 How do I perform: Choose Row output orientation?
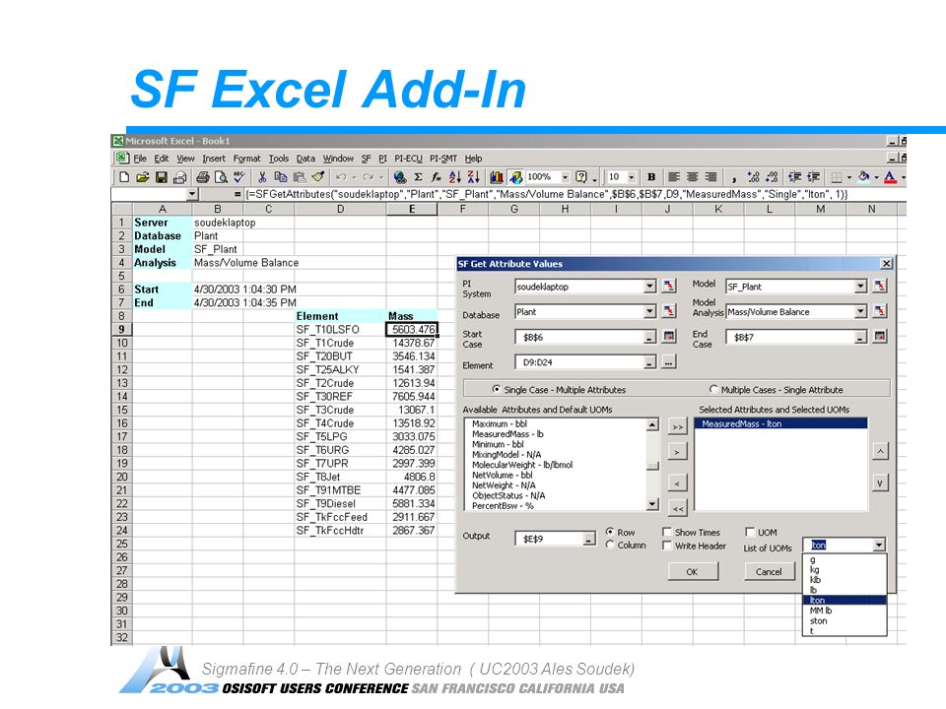point(620,533)
